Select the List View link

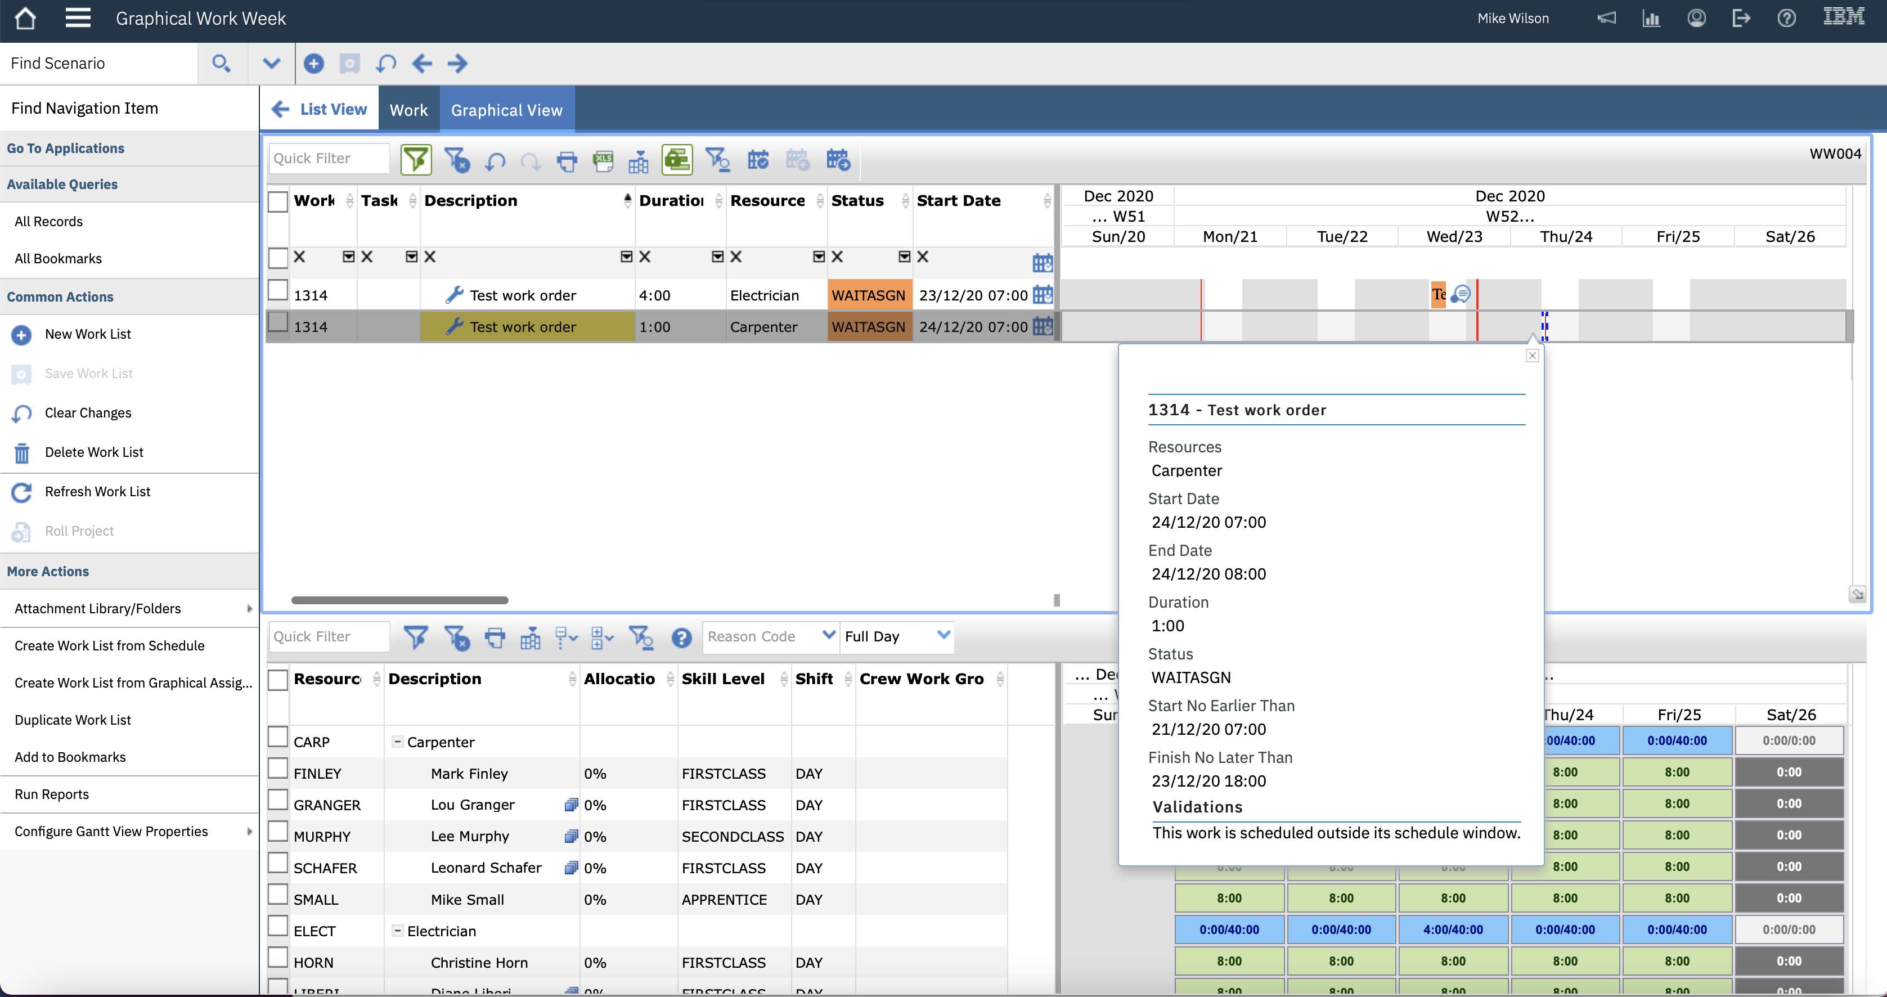pyautogui.click(x=333, y=109)
